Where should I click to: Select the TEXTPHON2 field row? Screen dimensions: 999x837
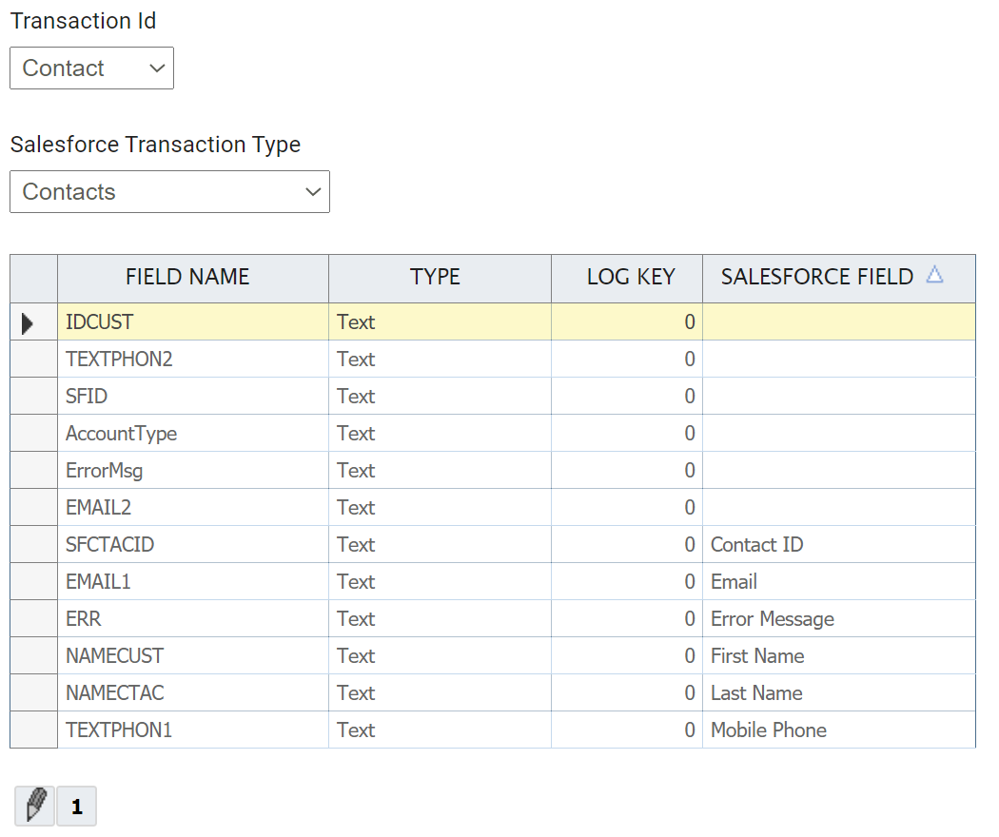tap(119, 360)
